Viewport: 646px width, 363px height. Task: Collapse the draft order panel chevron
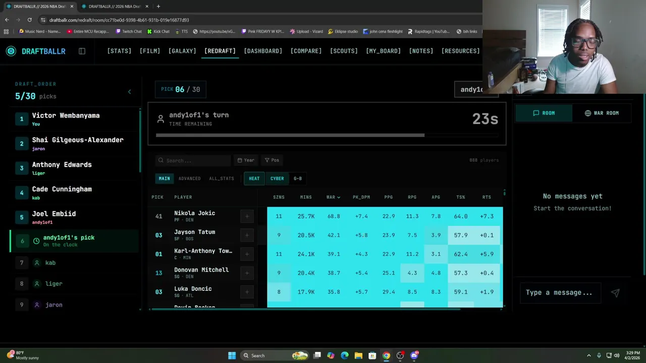point(129,92)
